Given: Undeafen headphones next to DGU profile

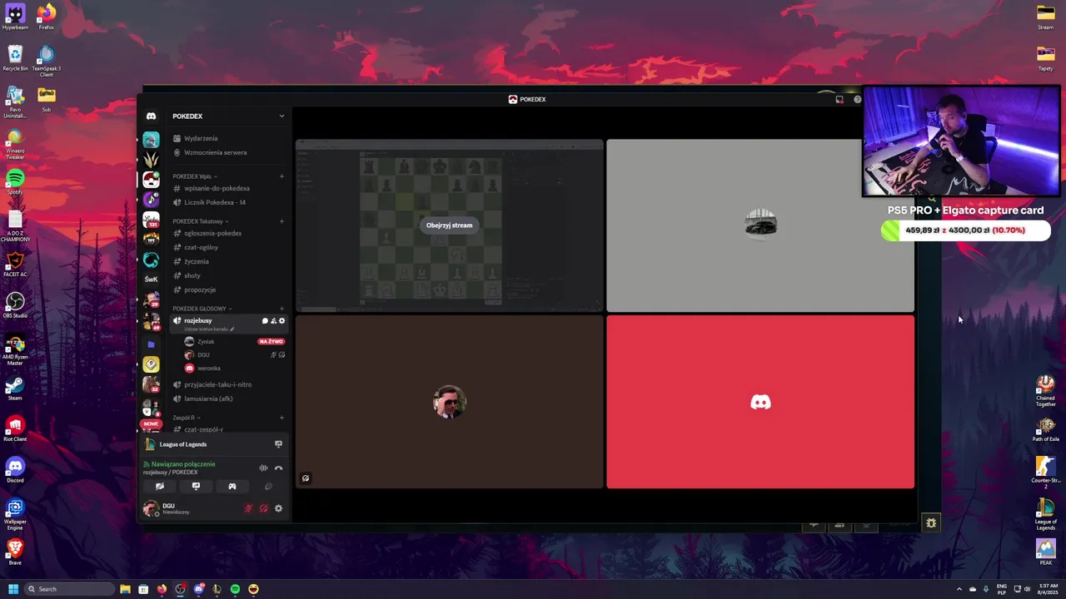Looking at the screenshot, I should pyautogui.click(x=263, y=508).
